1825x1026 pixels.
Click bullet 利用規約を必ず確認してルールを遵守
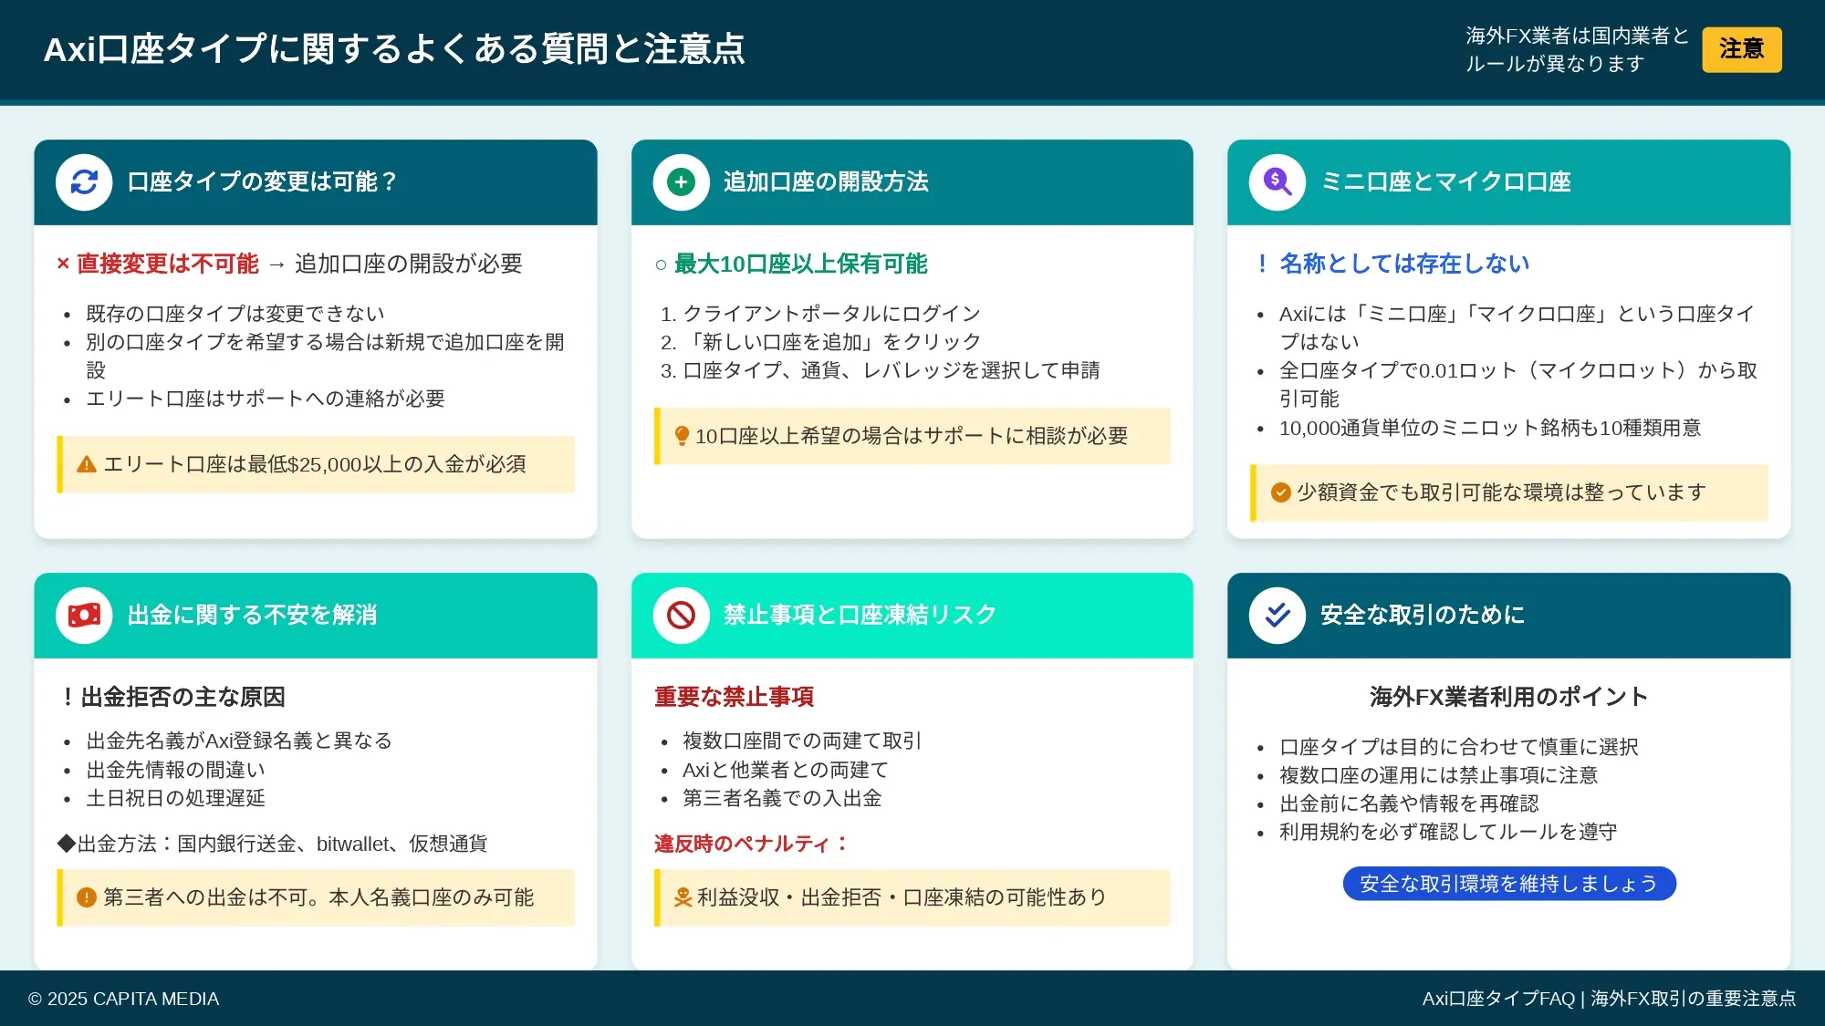[x=1448, y=832]
